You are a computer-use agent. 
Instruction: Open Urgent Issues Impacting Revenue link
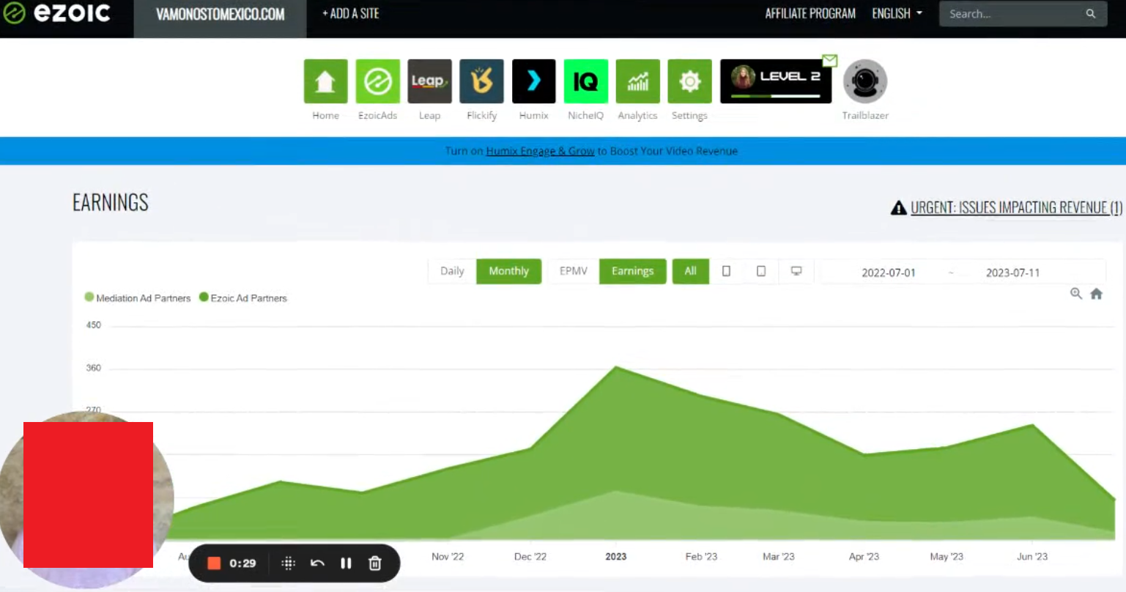pyautogui.click(x=1016, y=207)
